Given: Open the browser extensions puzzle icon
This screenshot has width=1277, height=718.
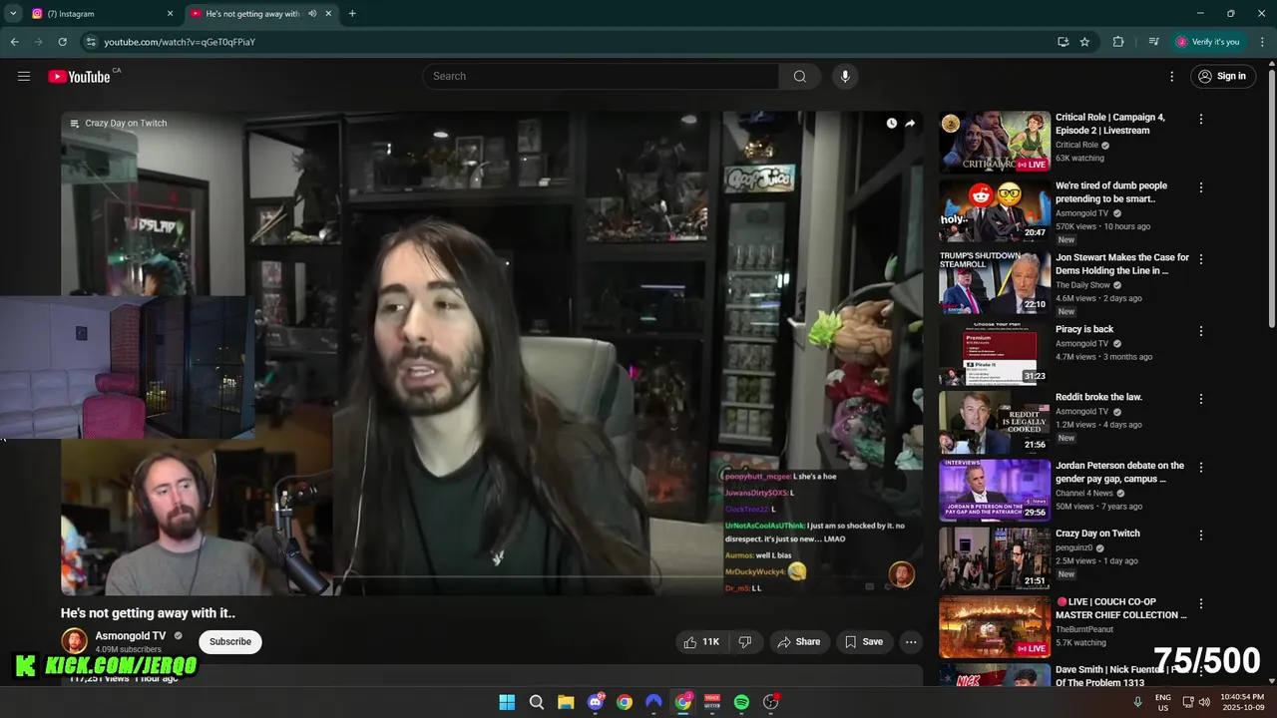Looking at the screenshot, I should 1118,42.
